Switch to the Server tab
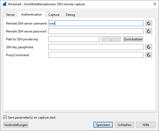 click(x=11, y=15)
